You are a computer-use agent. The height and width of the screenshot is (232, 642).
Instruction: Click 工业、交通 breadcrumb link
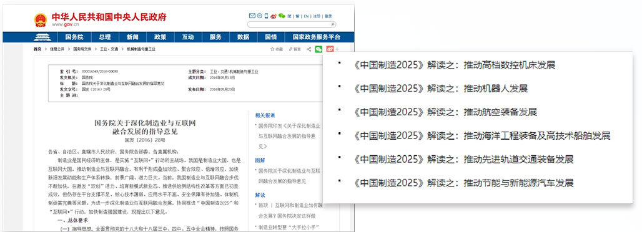109,49
